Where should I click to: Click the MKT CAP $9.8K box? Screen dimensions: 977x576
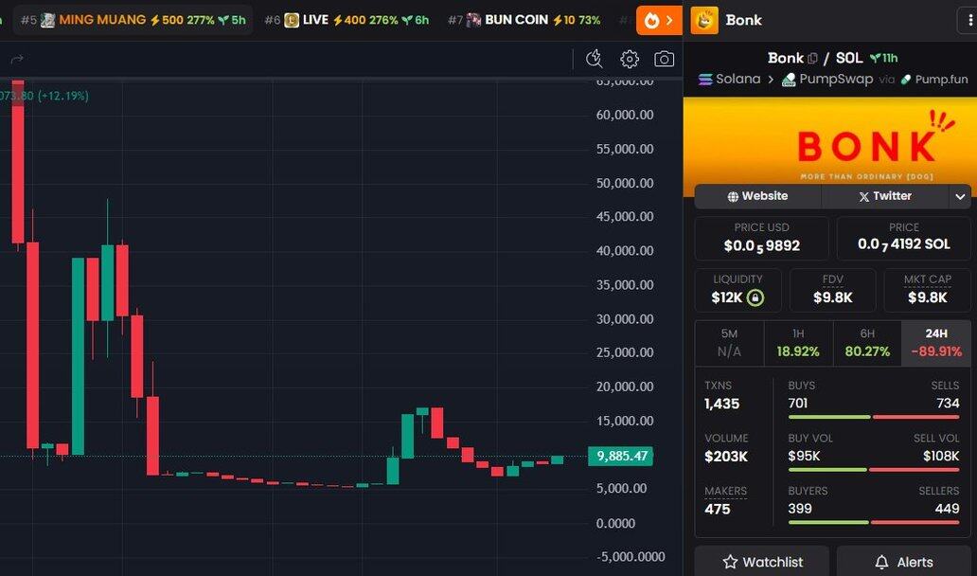pyautogui.click(x=927, y=291)
